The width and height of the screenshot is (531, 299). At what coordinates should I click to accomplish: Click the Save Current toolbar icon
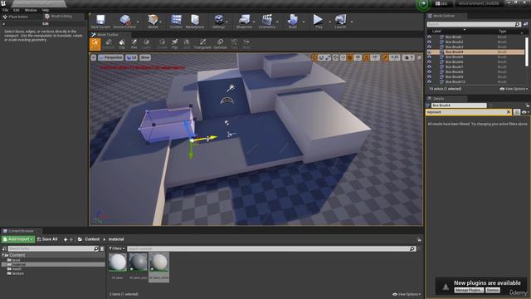(100, 22)
